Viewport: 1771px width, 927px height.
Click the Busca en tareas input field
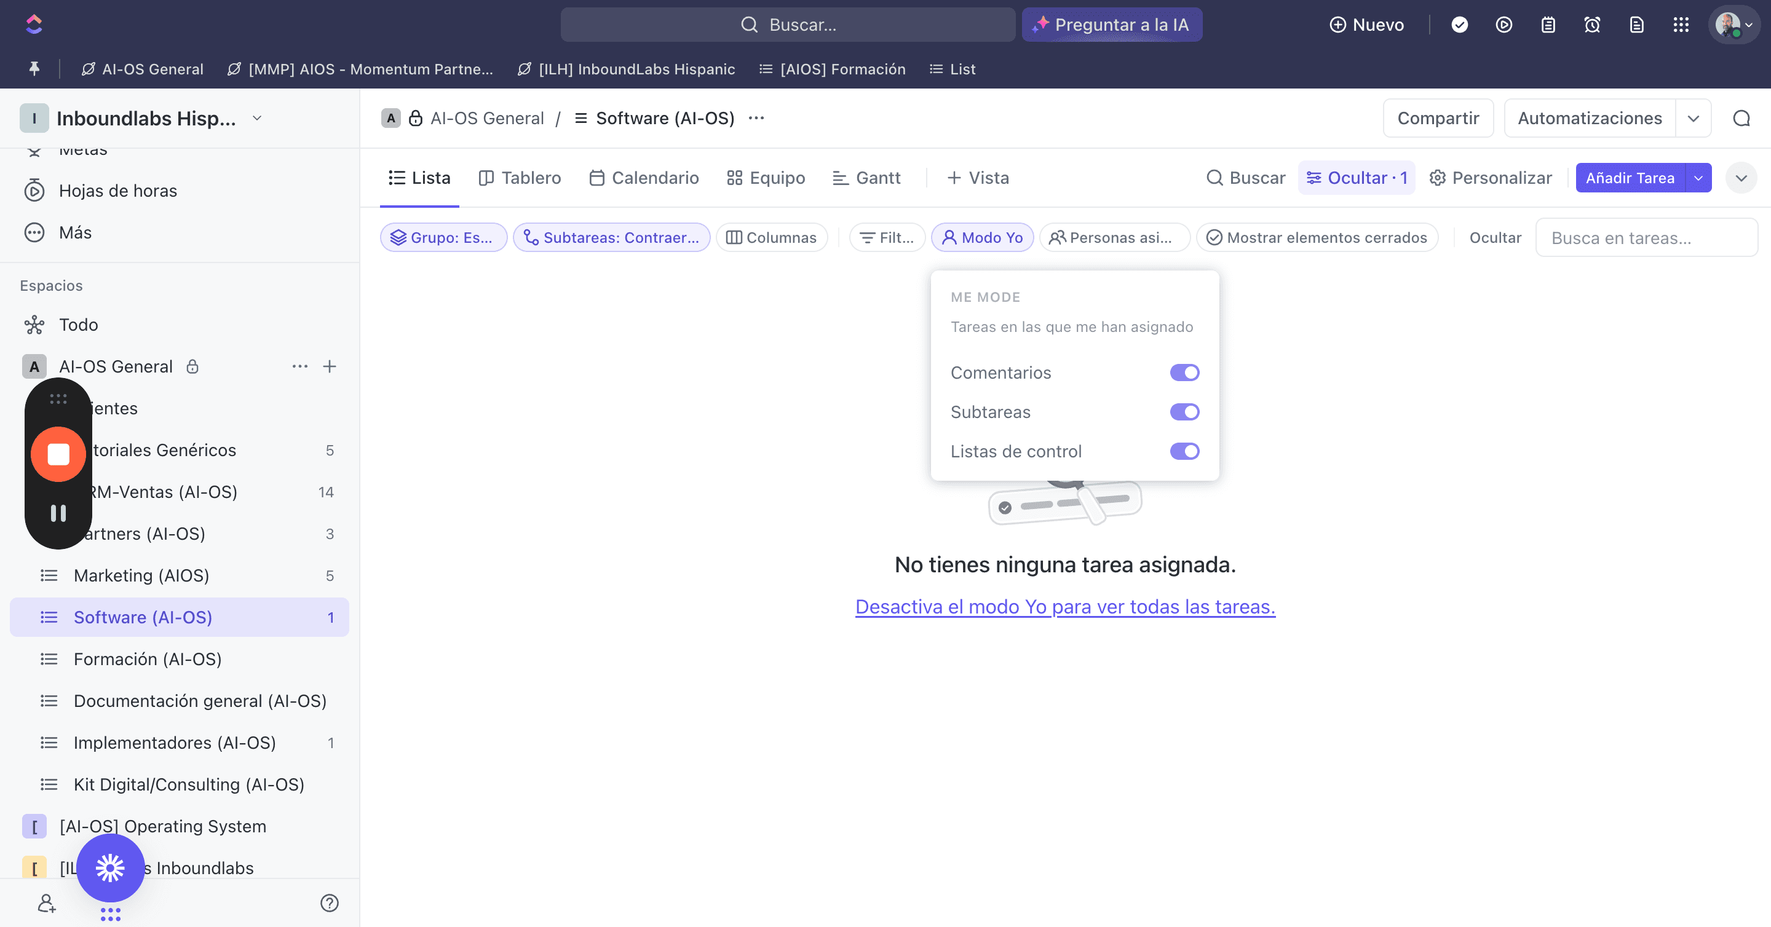click(x=1647, y=238)
